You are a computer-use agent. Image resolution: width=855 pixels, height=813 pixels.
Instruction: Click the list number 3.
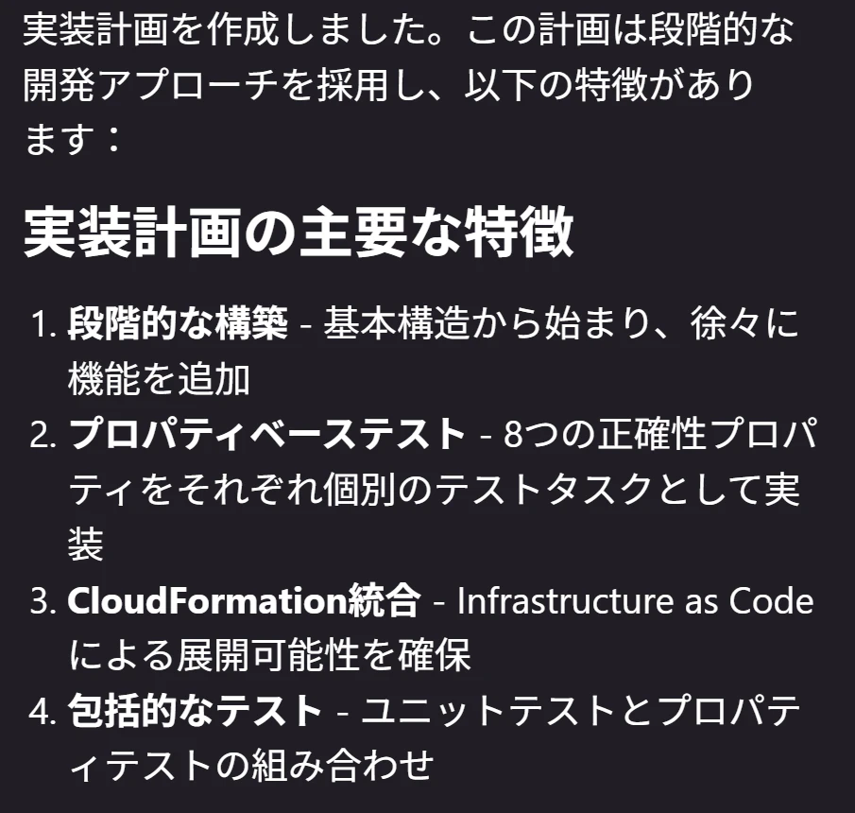pos(43,600)
